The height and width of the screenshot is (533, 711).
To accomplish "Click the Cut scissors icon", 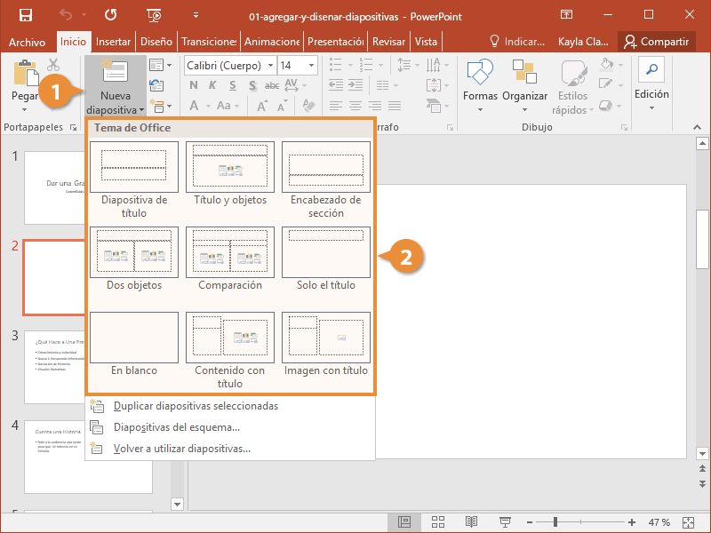I will 53,65.
